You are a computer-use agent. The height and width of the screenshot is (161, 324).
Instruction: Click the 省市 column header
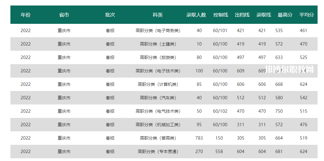(x=64, y=15)
